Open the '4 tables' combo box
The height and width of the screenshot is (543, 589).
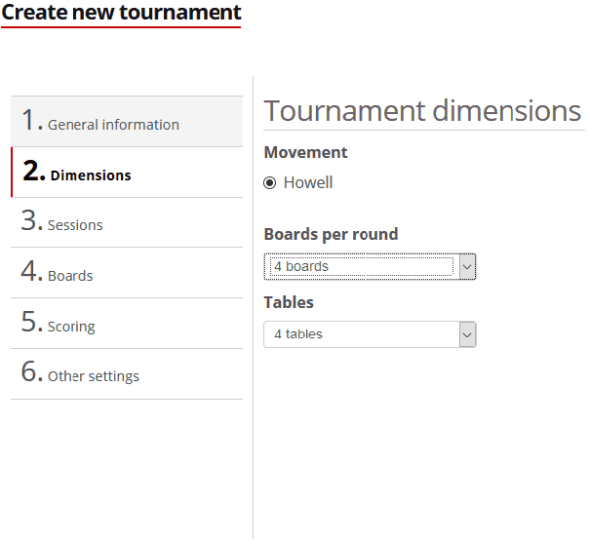[359, 334]
